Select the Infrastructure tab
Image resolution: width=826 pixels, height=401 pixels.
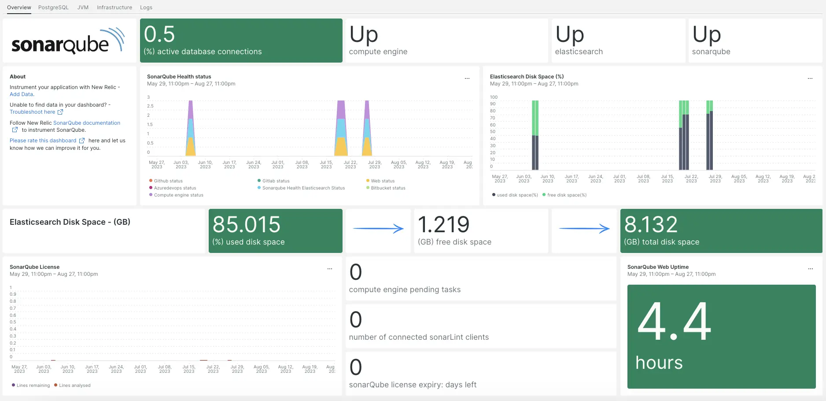pyautogui.click(x=114, y=7)
